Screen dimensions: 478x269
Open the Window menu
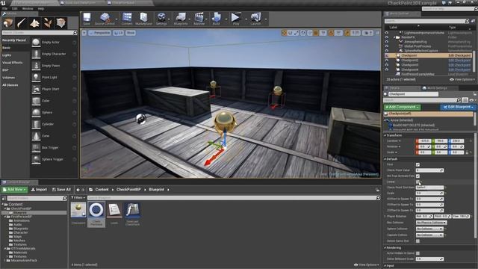(x=28, y=8)
